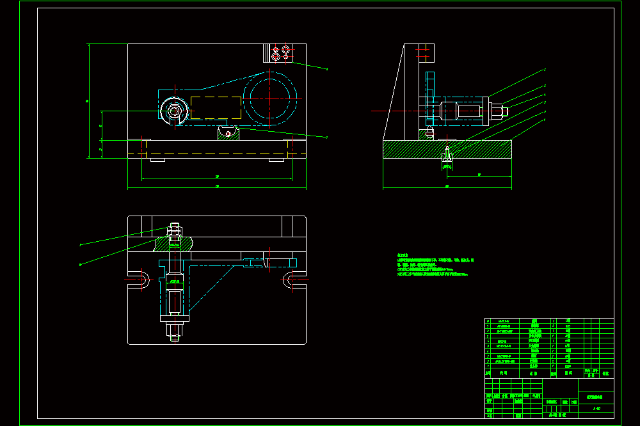This screenshot has width=640, height=426.
Task: Select the vertical height dimension left of front view
Action: [88, 101]
